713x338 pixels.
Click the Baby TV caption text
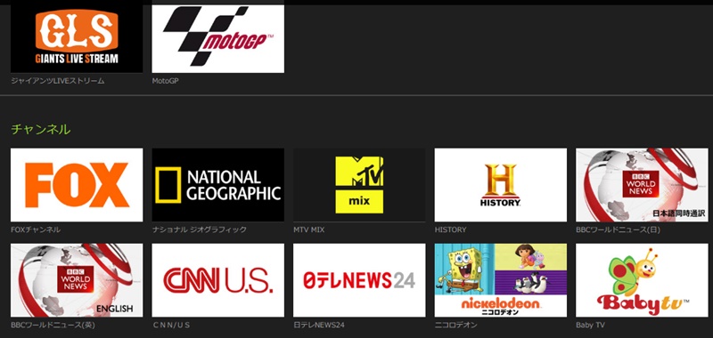pyautogui.click(x=590, y=325)
